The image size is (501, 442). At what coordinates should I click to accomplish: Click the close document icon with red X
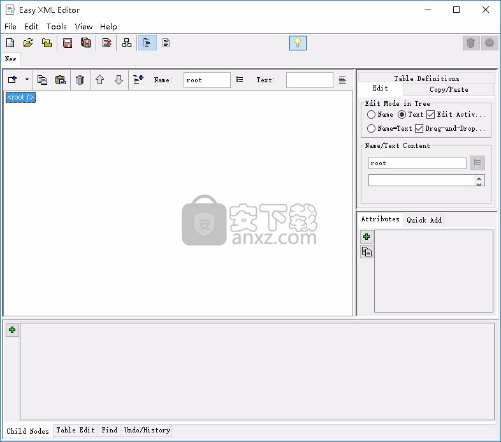[x=106, y=43]
